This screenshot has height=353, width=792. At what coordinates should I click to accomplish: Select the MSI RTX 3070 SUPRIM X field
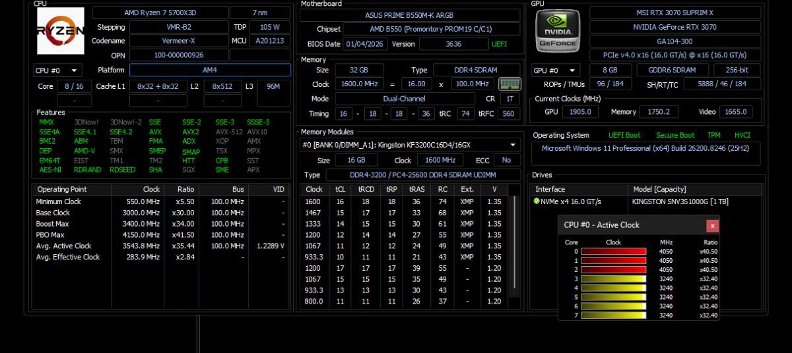675,13
